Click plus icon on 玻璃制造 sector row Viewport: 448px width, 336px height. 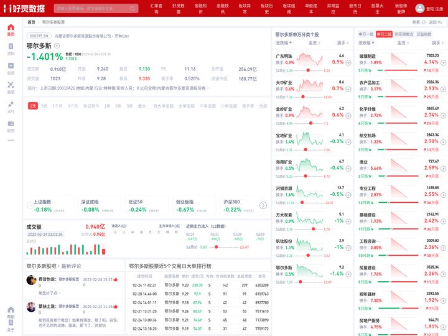tap(443, 63)
